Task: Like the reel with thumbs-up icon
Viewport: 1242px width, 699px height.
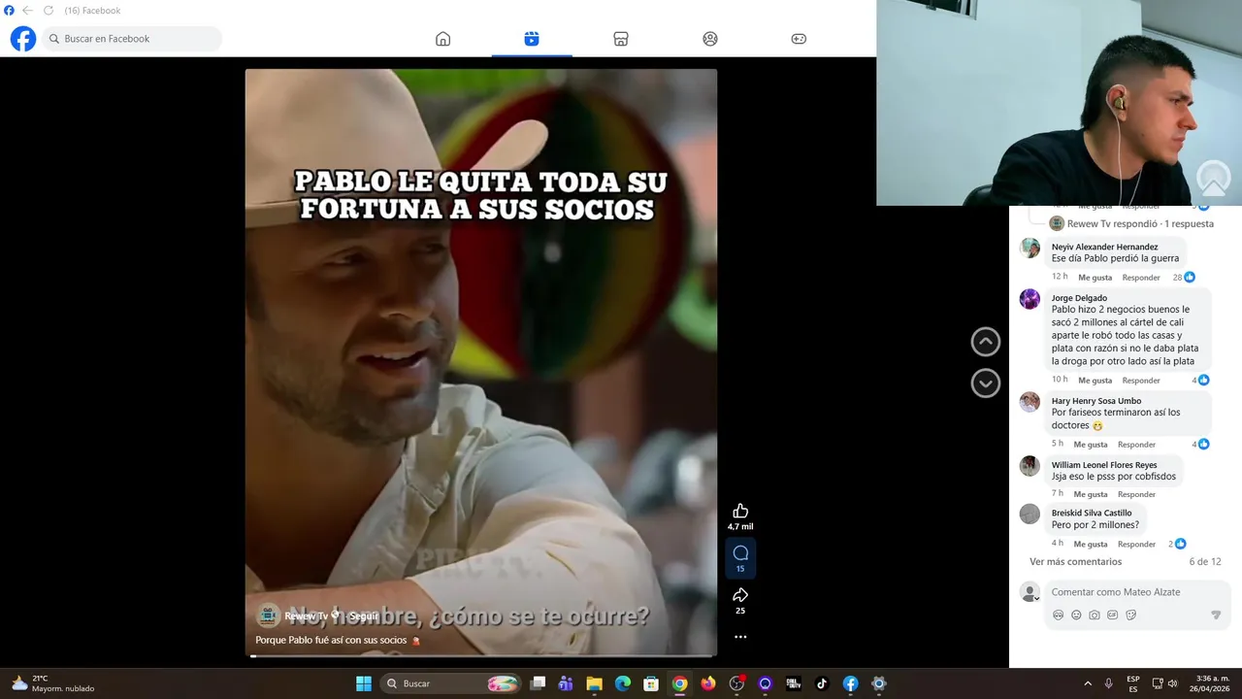Action: 740,511
